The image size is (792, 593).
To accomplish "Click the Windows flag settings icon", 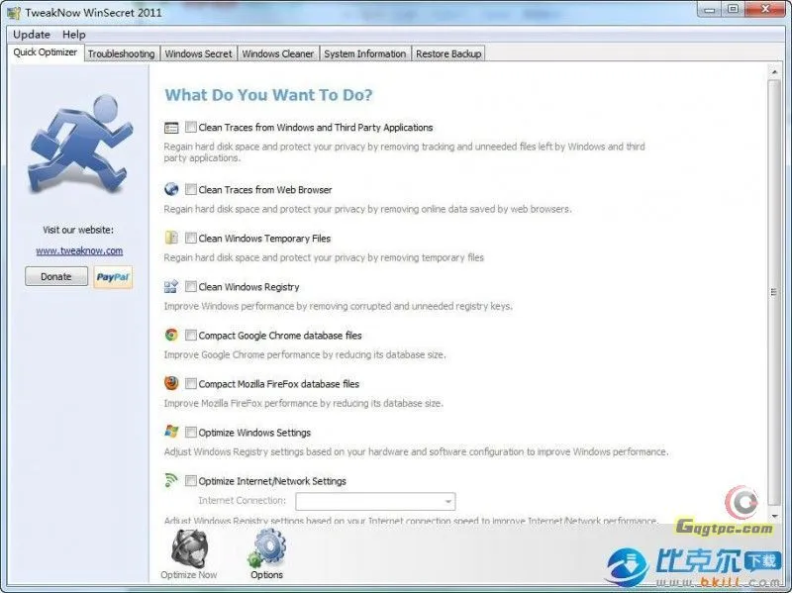I will tap(172, 432).
